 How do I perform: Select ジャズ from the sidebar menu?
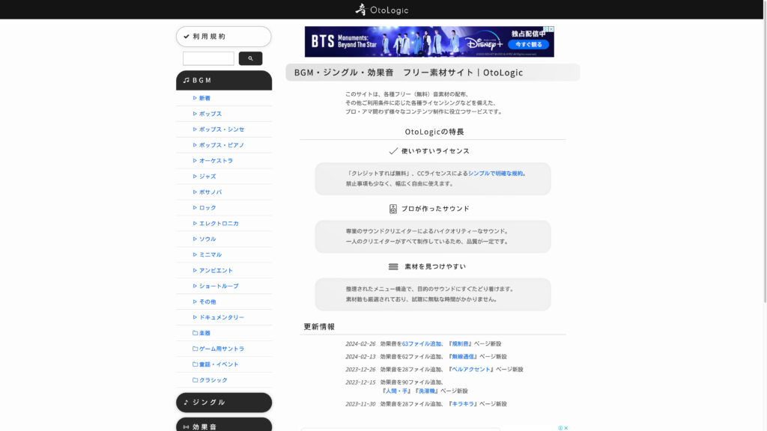[207, 176]
